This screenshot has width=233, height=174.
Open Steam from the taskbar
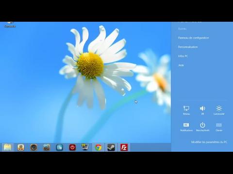tap(111, 147)
